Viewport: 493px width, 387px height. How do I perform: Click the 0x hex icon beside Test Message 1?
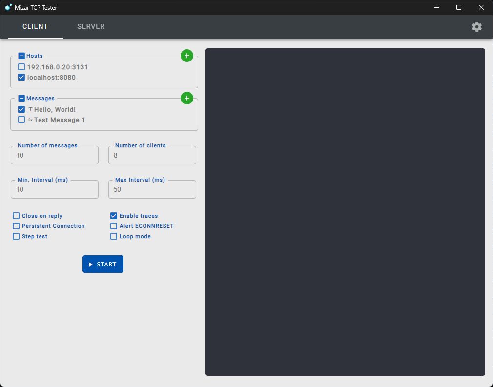[31, 120]
